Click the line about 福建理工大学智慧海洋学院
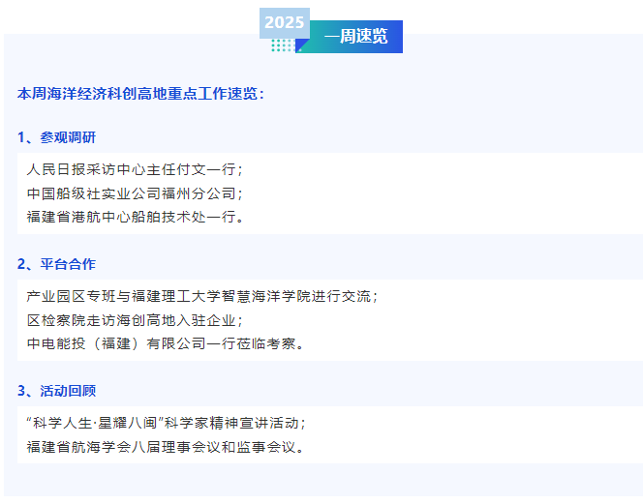This screenshot has height=504, width=643. click(x=202, y=296)
